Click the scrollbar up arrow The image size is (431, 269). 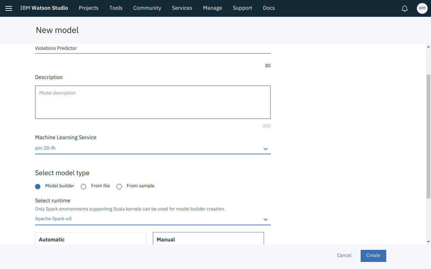tap(428, 46)
